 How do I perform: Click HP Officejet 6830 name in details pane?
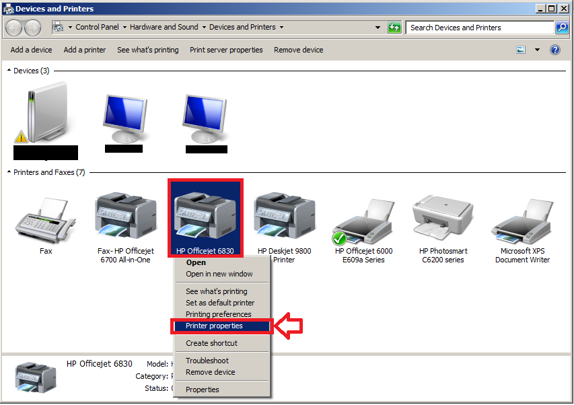[x=99, y=364]
